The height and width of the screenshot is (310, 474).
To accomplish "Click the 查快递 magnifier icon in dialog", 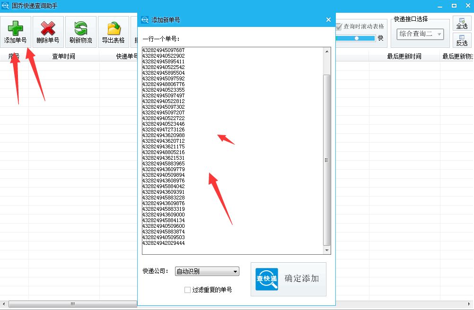I will pos(267,279).
